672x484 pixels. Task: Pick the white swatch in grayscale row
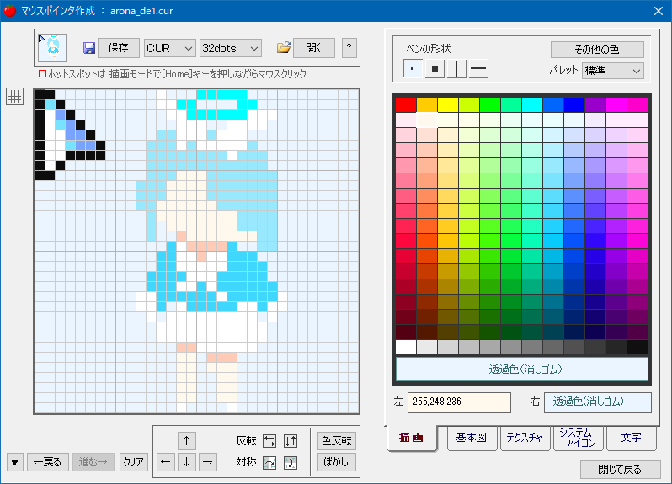tap(405, 347)
